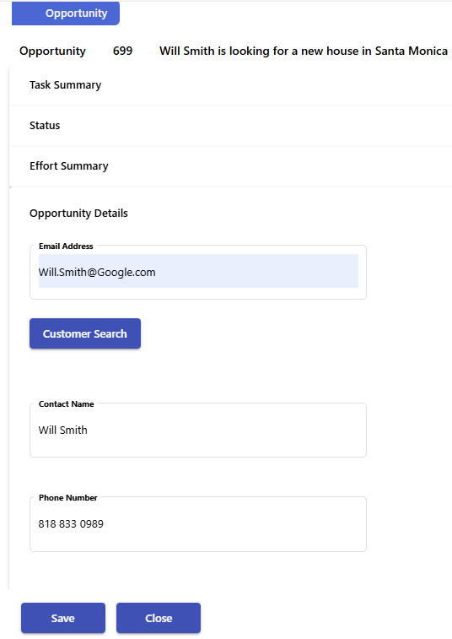Save the opportunity record
Screen dimensions: 452x639
(x=63, y=618)
